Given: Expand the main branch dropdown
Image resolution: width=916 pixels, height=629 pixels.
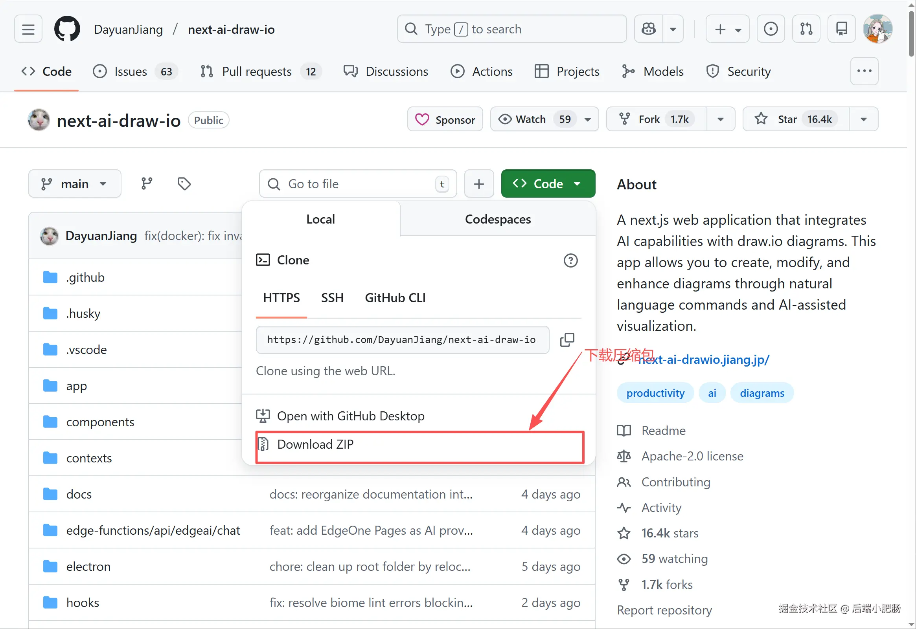Looking at the screenshot, I should point(75,183).
